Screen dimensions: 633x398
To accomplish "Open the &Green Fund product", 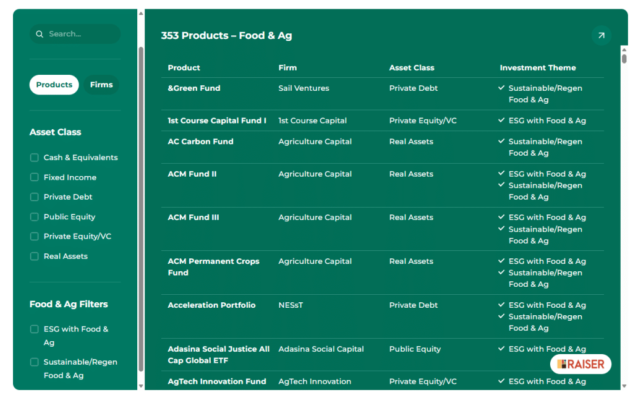I will coord(194,88).
